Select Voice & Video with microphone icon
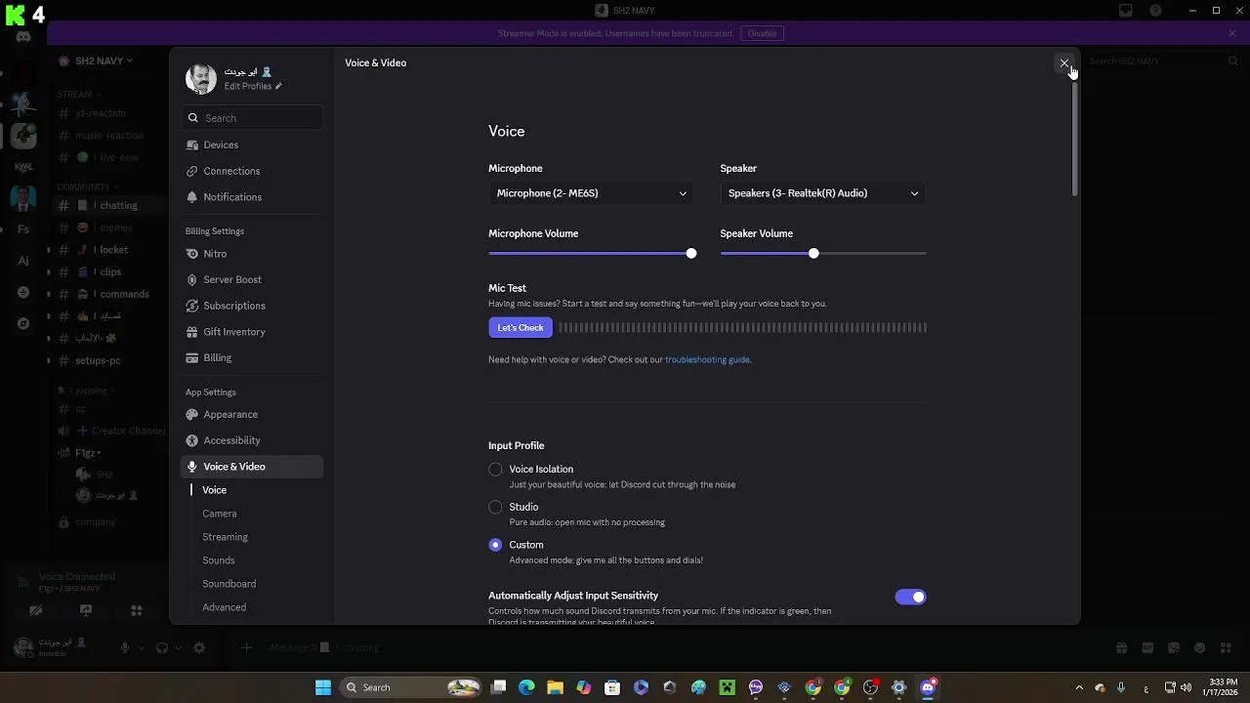 coord(252,467)
